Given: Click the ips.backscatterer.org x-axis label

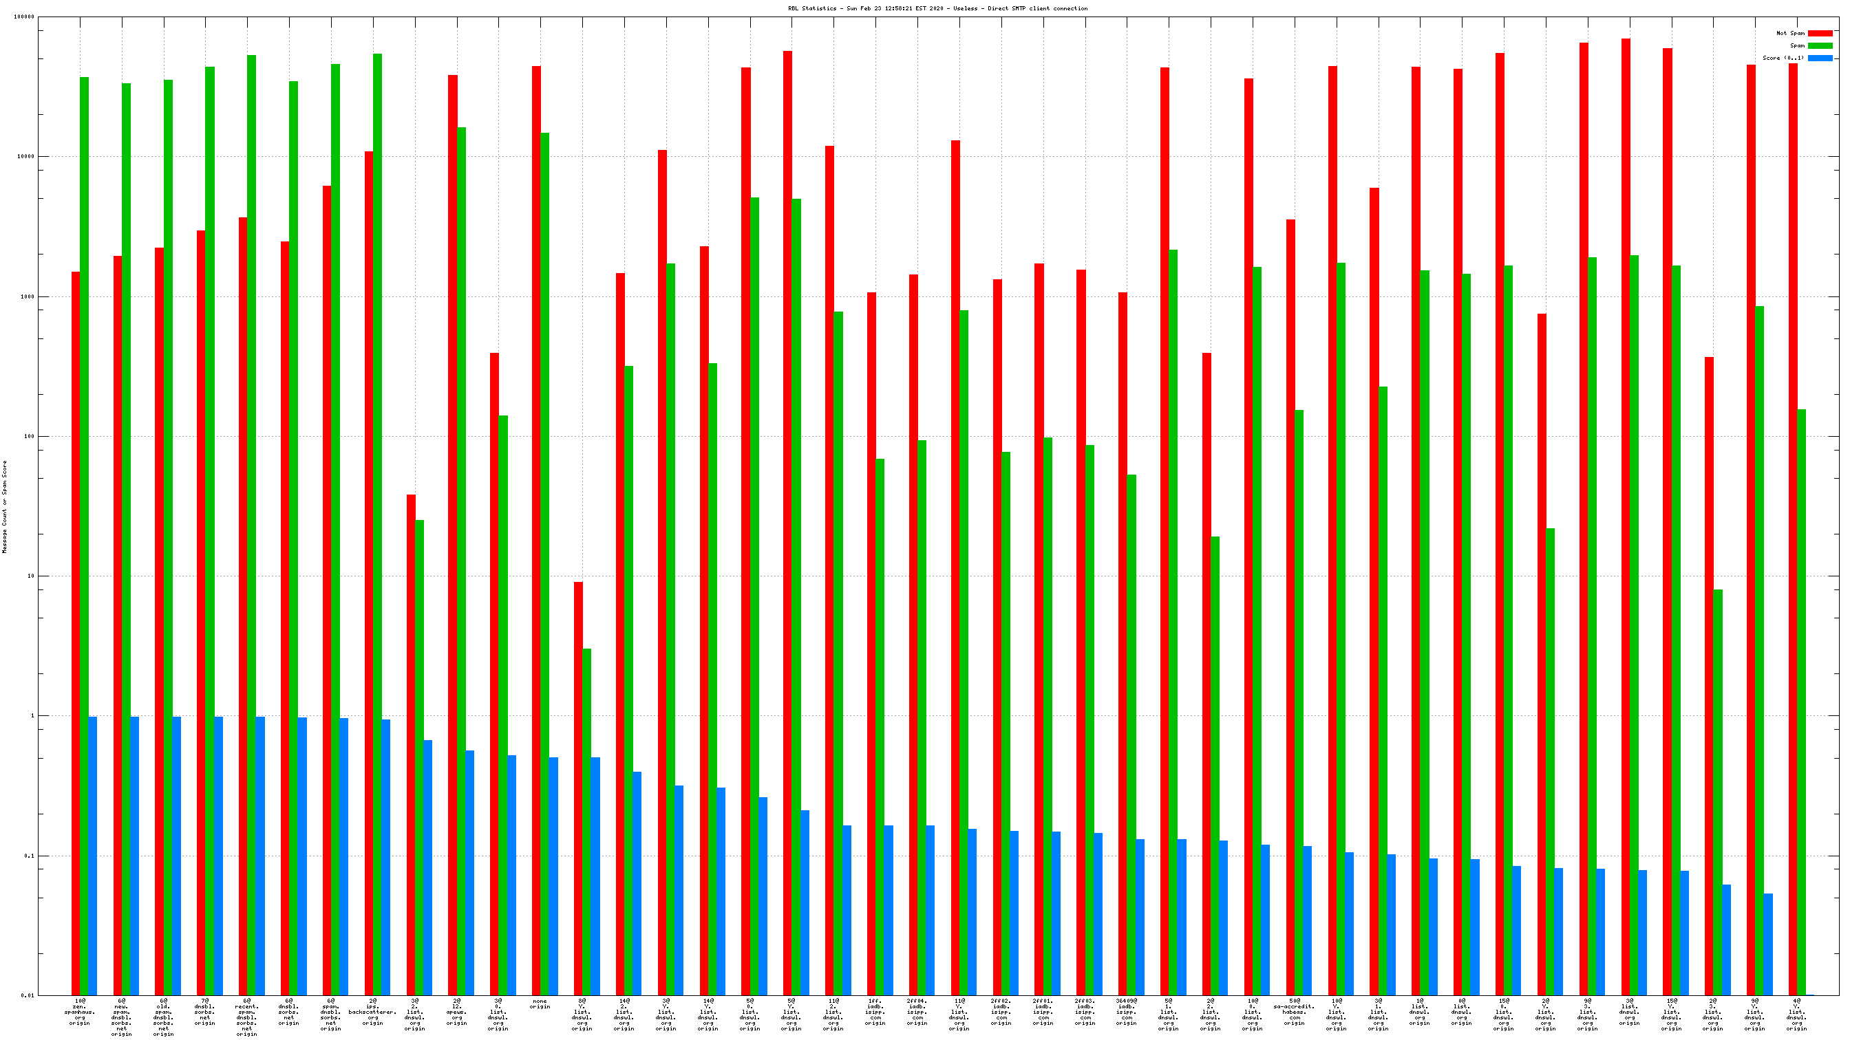Looking at the screenshot, I should pyautogui.click(x=373, y=1011).
